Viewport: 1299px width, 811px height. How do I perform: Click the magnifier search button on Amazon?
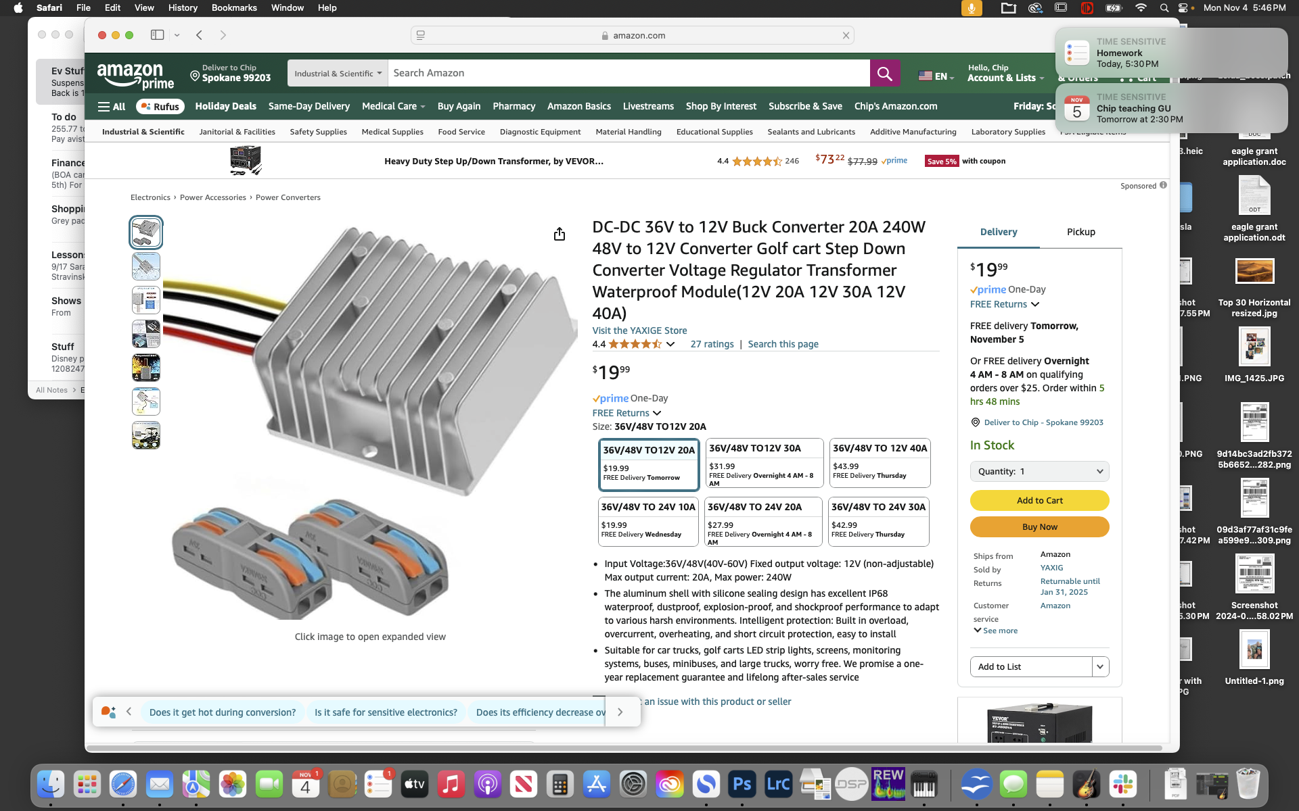(884, 73)
